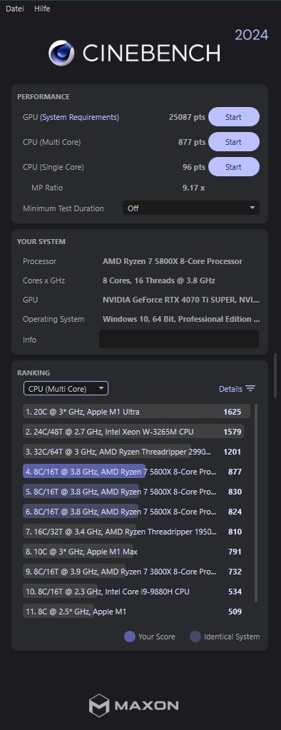Open the CPU (Multi Core) ranking dropdown
281x730 pixels.
66,389
